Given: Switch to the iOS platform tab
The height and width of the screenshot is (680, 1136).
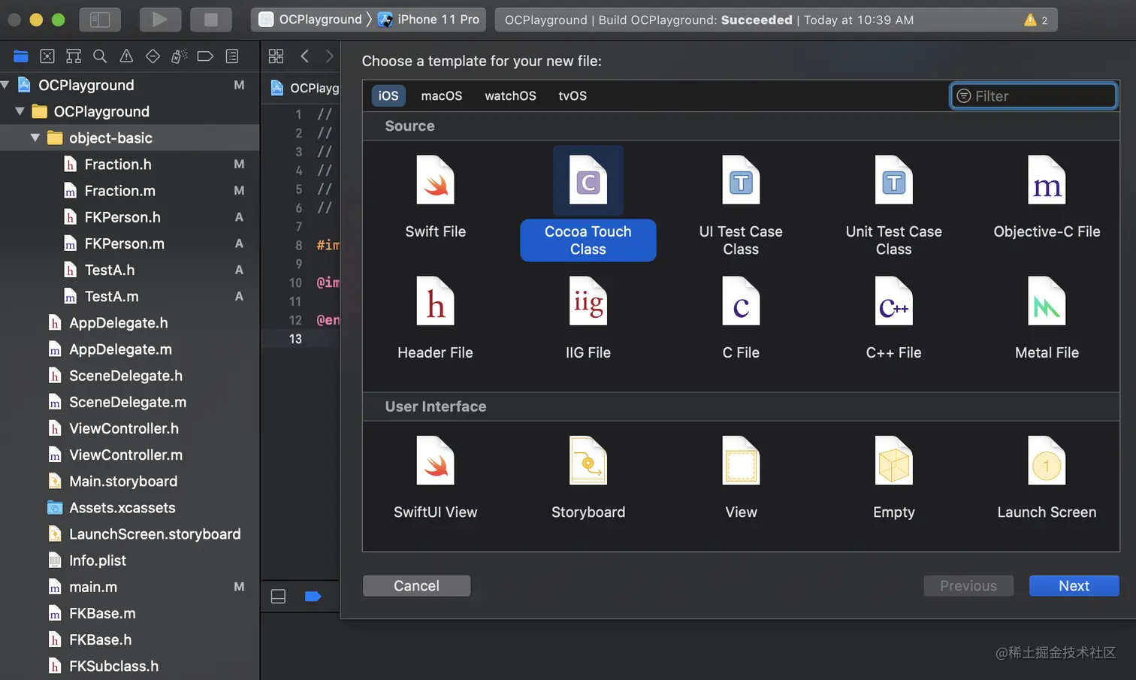Looking at the screenshot, I should (x=388, y=95).
